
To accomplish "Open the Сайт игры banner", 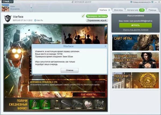I will point(136,43).
